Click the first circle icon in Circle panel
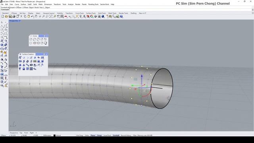This screenshot has width=254, height=143. pyautogui.click(x=31, y=39)
